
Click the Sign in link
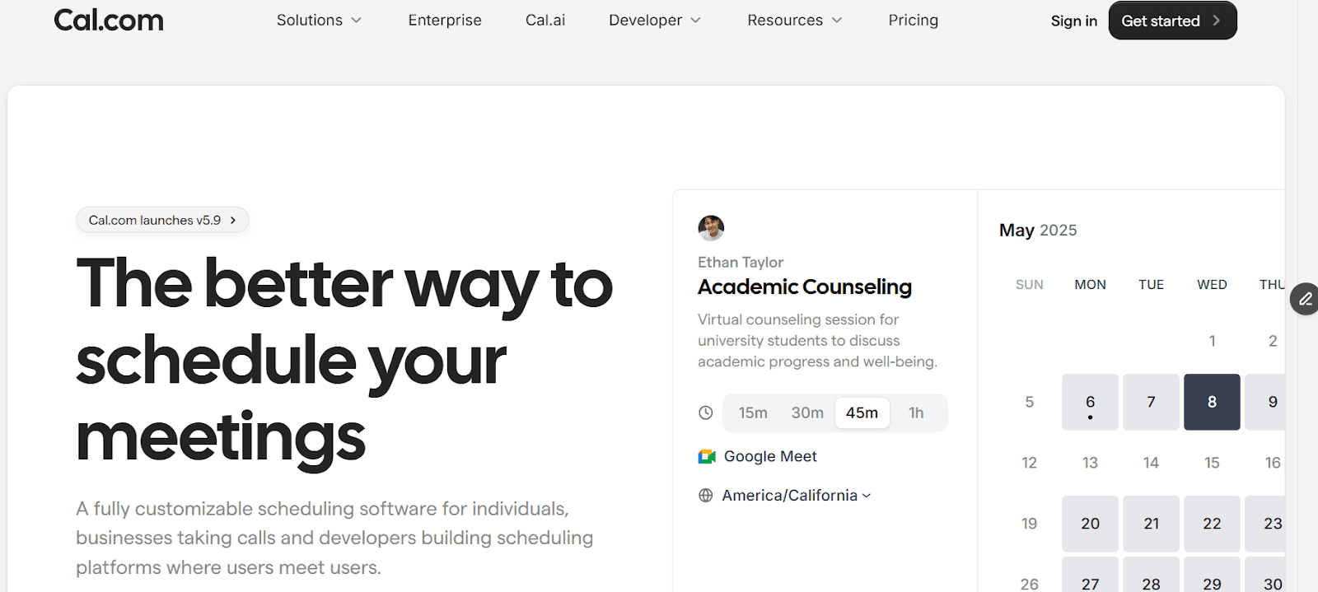click(1073, 21)
